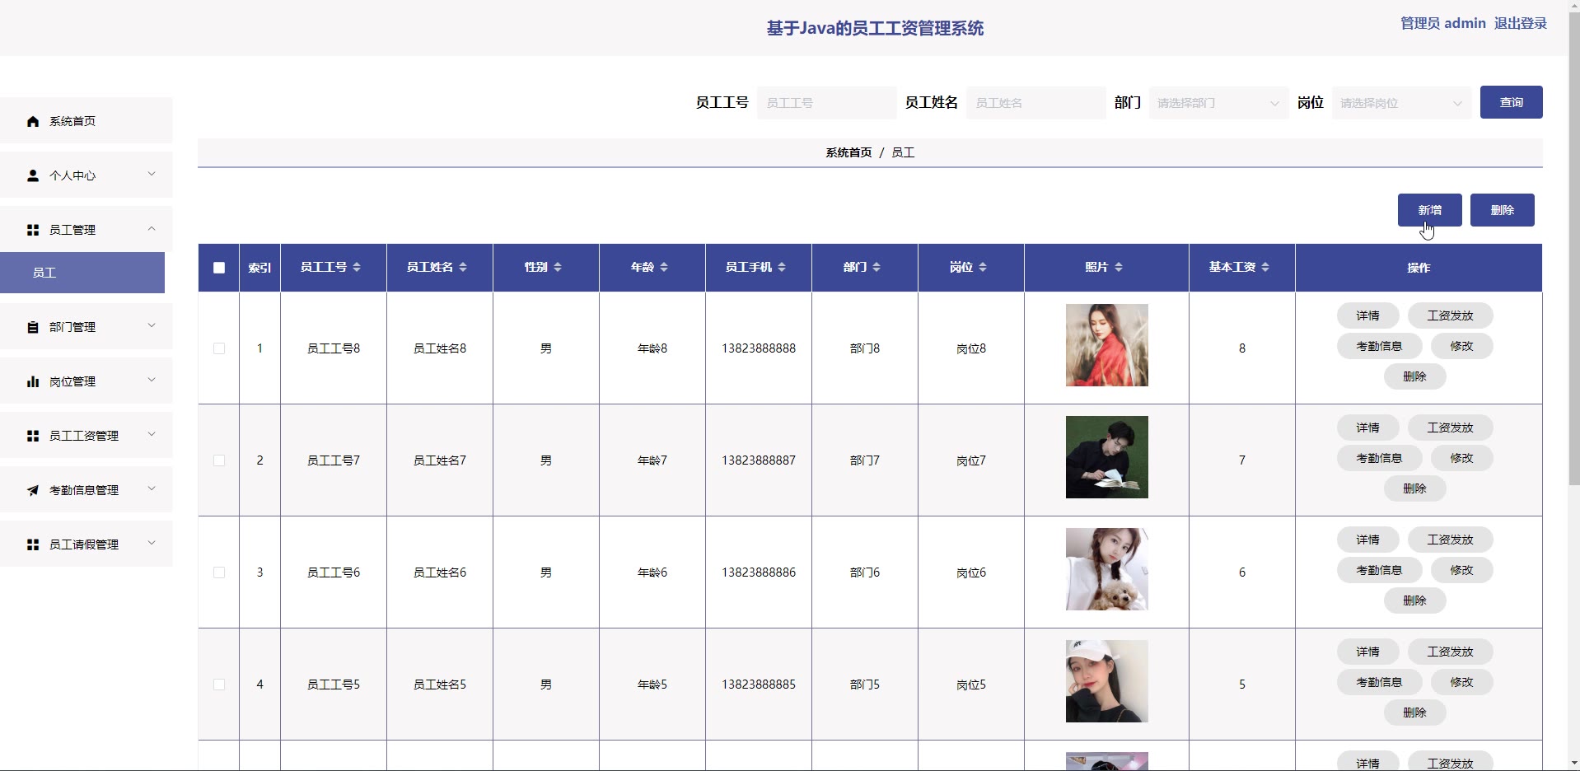This screenshot has width=1580, height=771.
Task: Open the 员工工资管理 sidebar menu
Action: (86, 436)
